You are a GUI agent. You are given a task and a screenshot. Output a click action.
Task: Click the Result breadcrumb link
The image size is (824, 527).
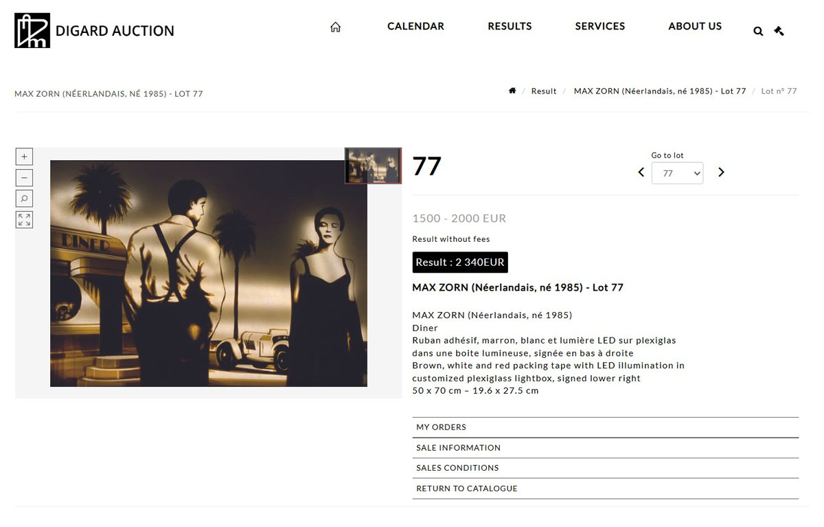544,91
